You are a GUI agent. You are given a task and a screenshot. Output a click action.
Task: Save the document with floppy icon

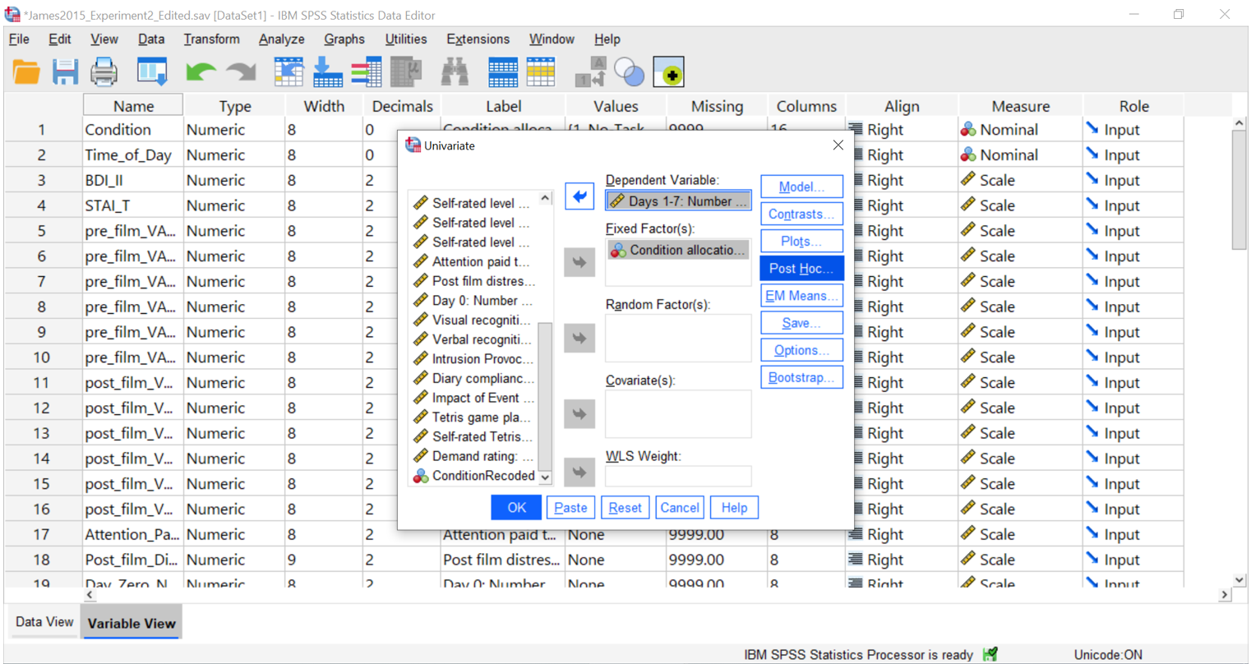click(x=65, y=72)
